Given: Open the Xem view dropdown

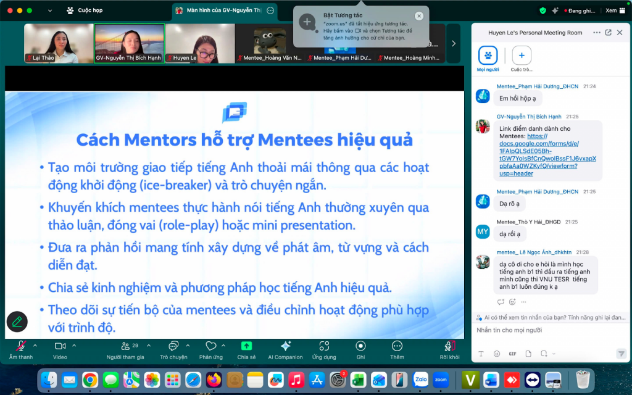Looking at the screenshot, I should pyautogui.click(x=614, y=10).
